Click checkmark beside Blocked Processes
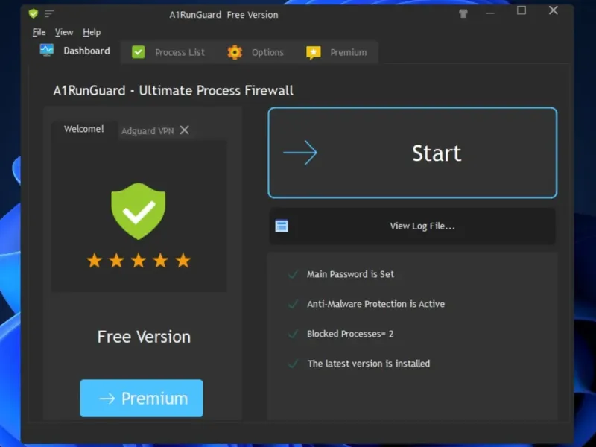596x447 pixels. tap(293, 334)
